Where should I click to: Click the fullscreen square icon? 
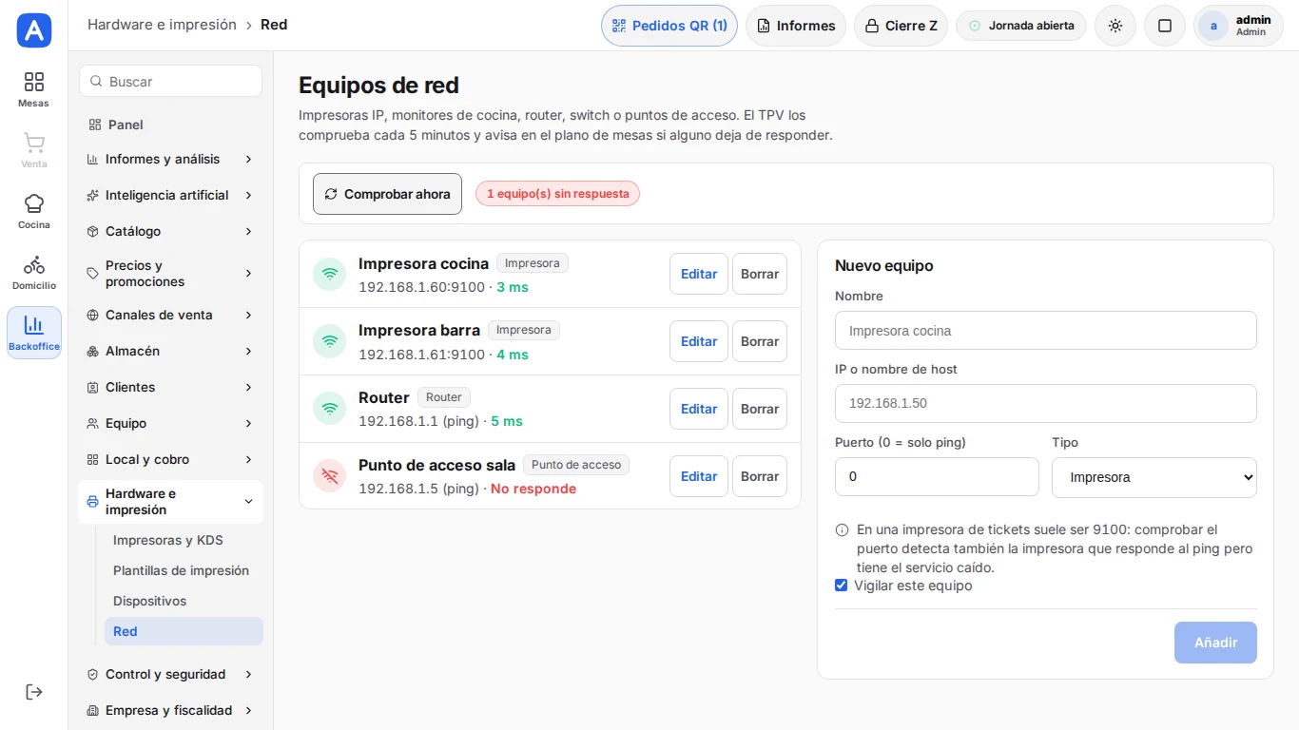click(x=1165, y=26)
